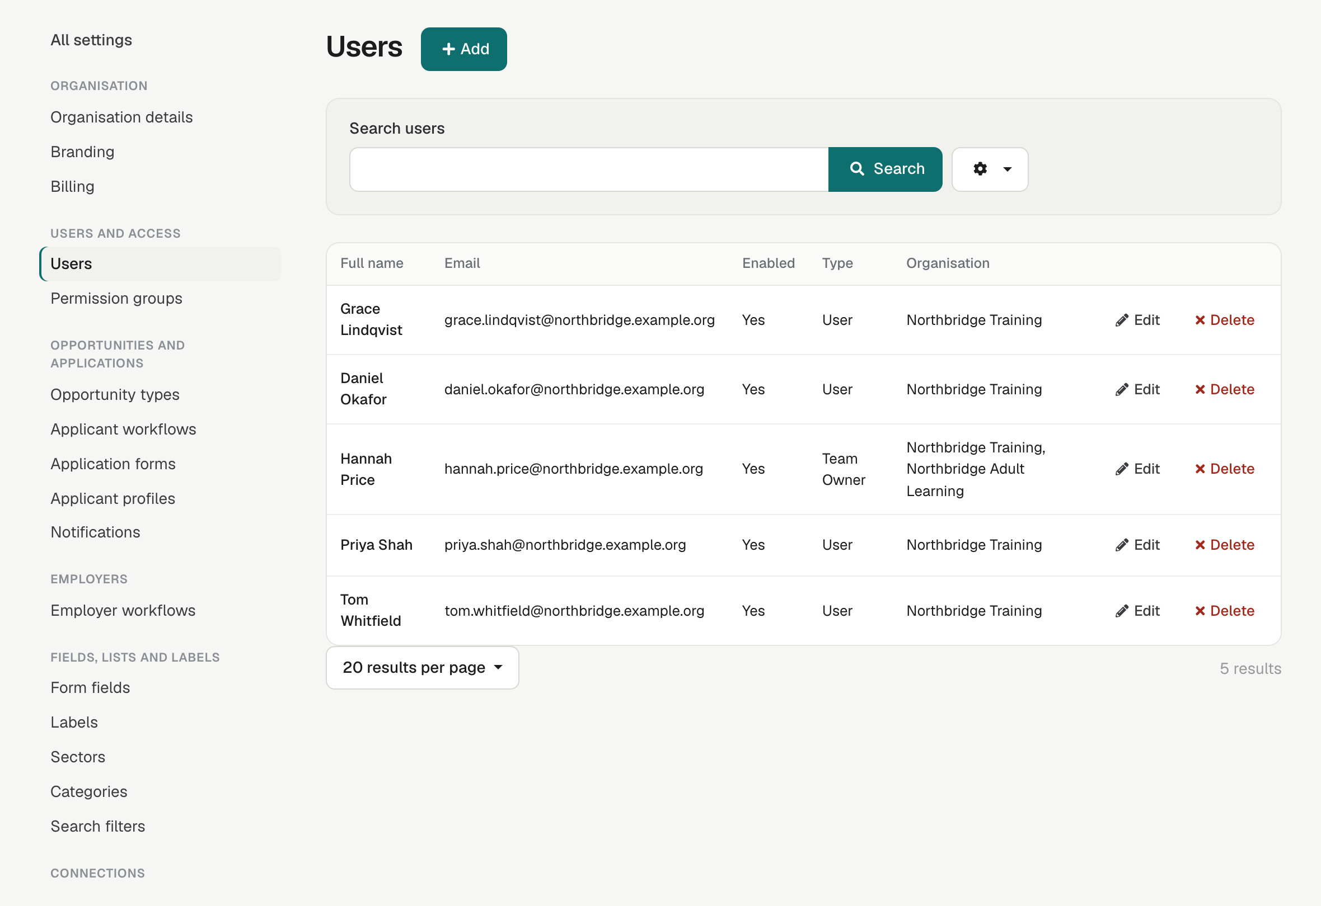Click grace.lindqvist@northbridge.example.org email

580,320
